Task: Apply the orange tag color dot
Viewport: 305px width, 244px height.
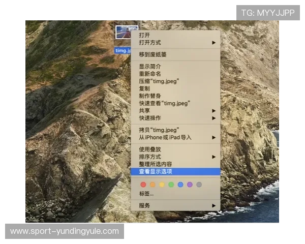Action: pyautogui.click(x=152, y=185)
